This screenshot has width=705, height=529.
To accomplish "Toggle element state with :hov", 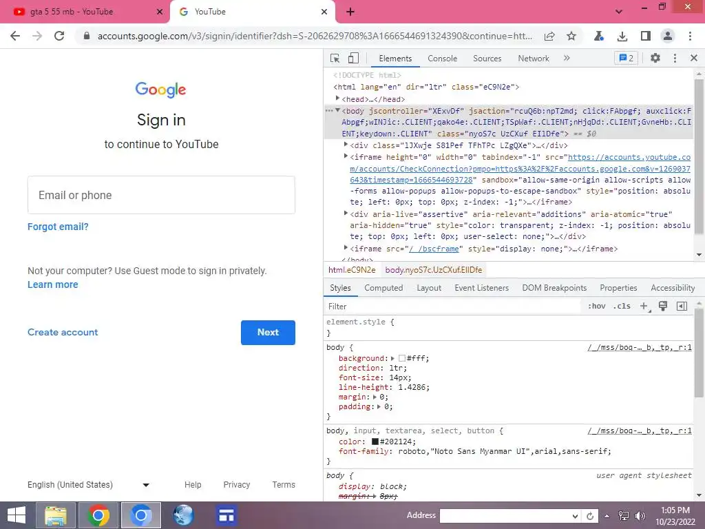I will [596, 306].
